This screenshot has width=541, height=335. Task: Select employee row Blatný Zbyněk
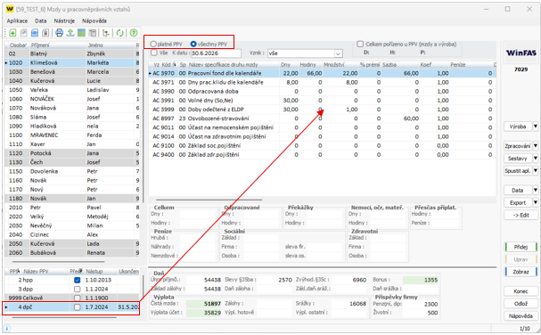pos(72,53)
